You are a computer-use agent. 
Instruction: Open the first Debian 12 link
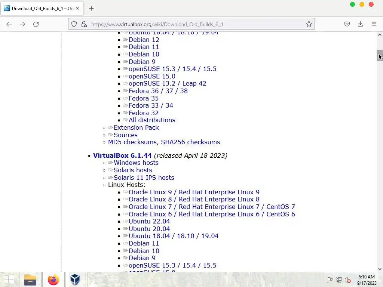[x=144, y=40]
